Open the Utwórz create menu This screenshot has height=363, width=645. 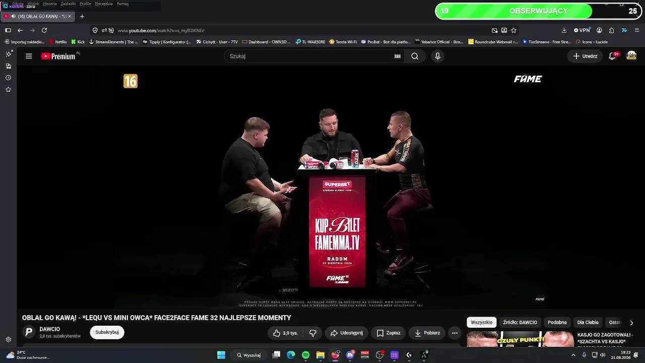[585, 56]
